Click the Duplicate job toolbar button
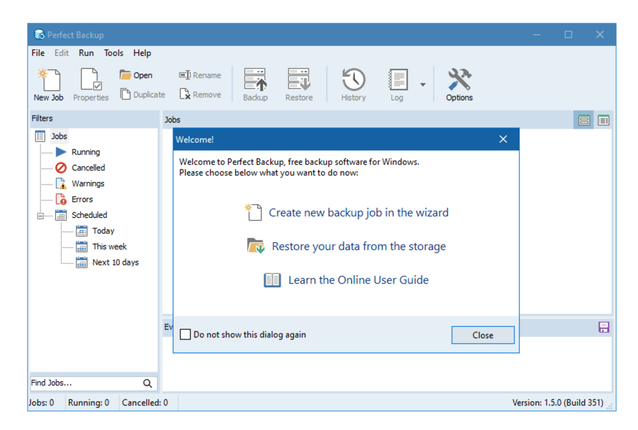 [143, 94]
